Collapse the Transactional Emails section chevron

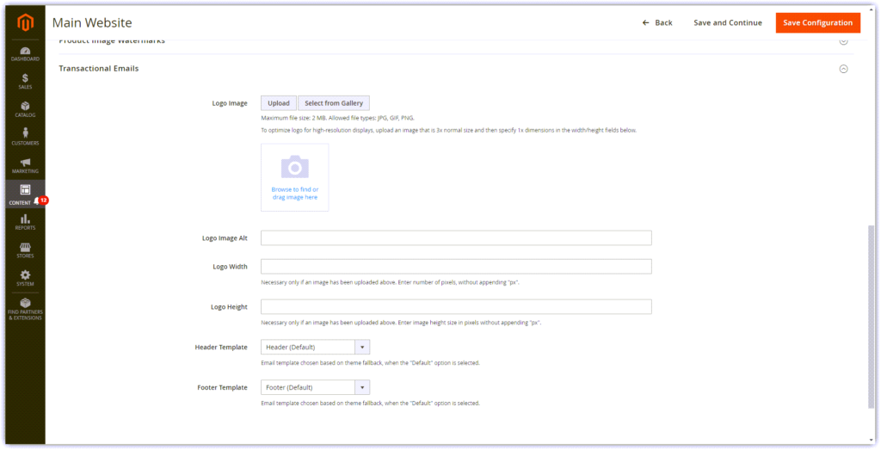[843, 69]
